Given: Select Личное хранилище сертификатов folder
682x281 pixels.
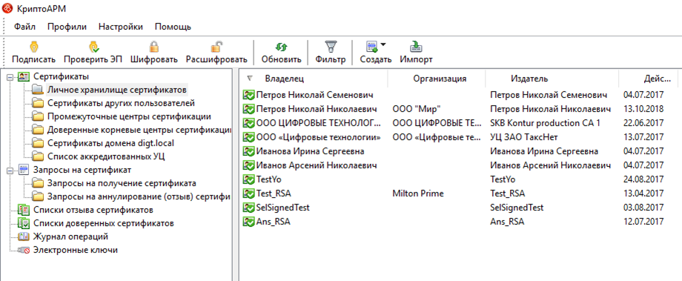Looking at the screenshot, I should (x=117, y=90).
